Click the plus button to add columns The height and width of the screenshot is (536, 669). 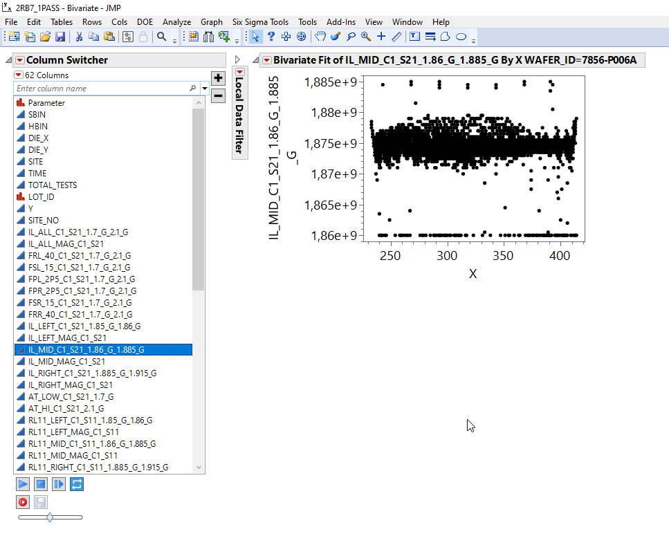coord(218,78)
